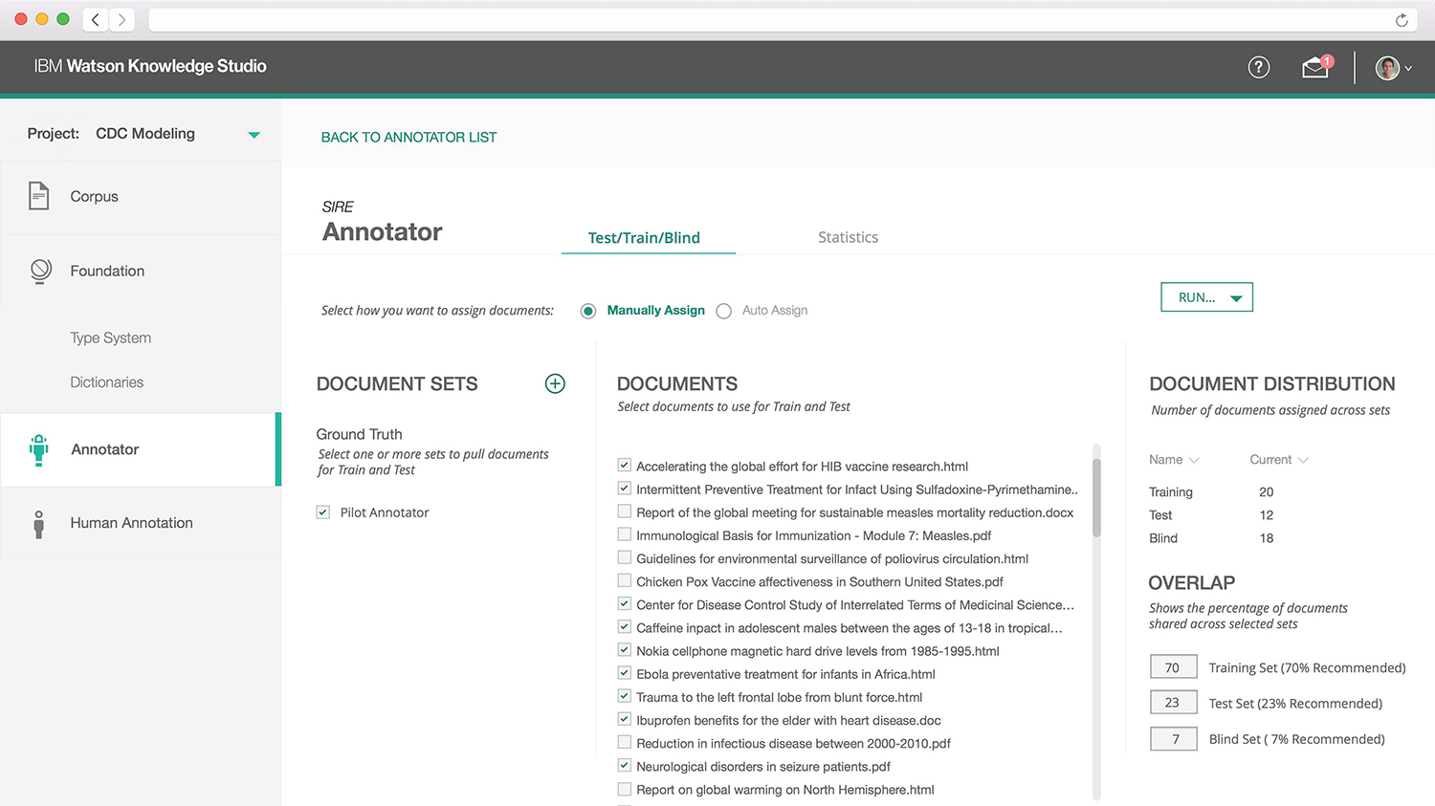Click the Training count value 20
The image size is (1435, 806).
1267,491
